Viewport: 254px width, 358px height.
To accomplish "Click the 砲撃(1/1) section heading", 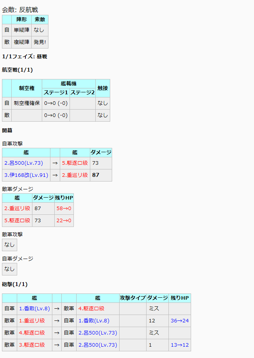I will click(15, 284).
